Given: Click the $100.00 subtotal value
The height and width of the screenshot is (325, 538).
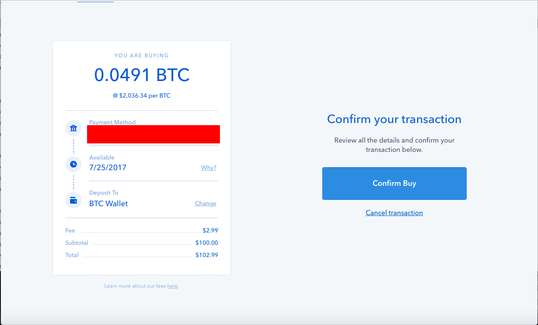Looking at the screenshot, I should [x=206, y=243].
